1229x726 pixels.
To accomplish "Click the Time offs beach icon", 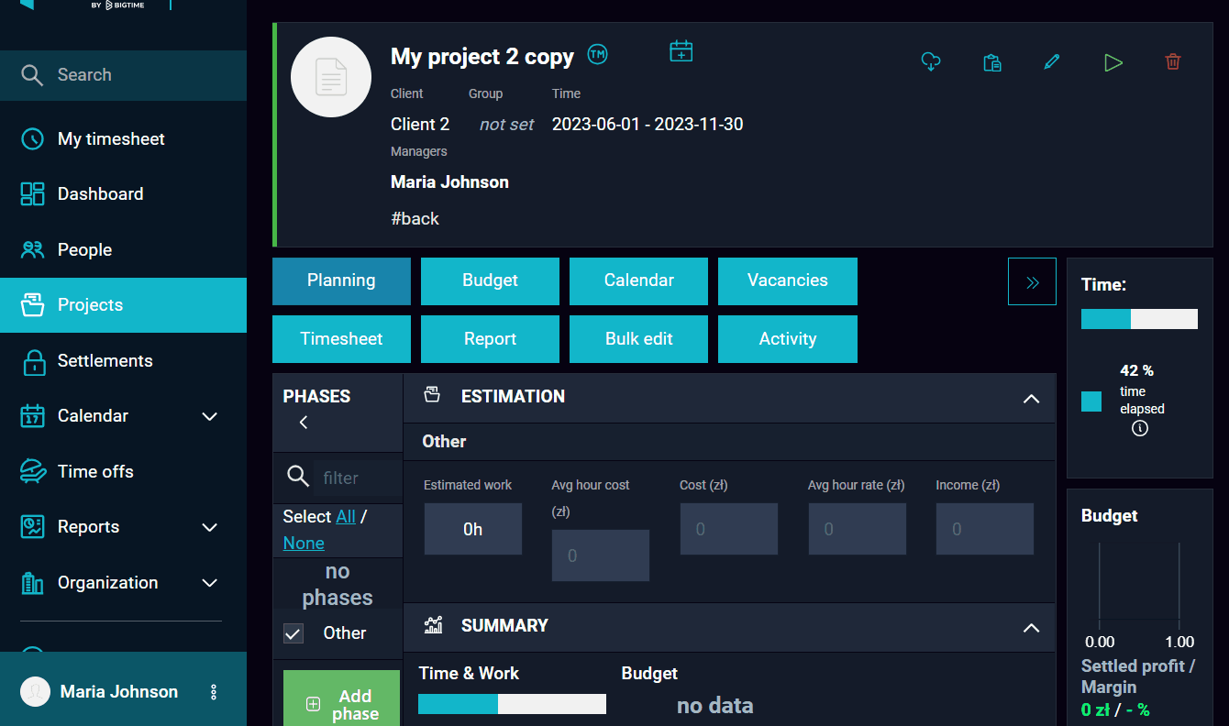I will 32,471.
